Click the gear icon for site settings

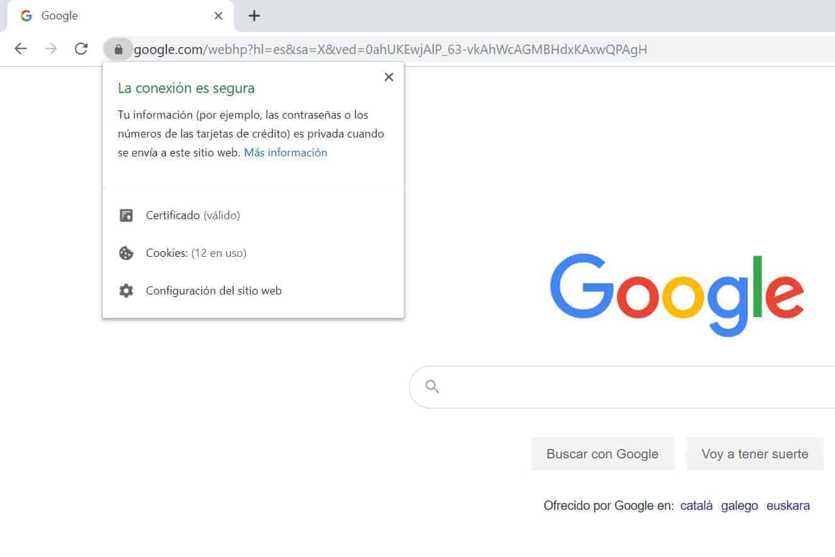coord(126,291)
